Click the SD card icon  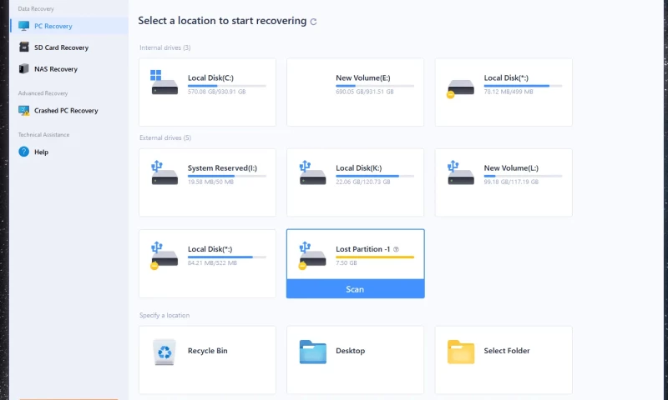click(24, 47)
